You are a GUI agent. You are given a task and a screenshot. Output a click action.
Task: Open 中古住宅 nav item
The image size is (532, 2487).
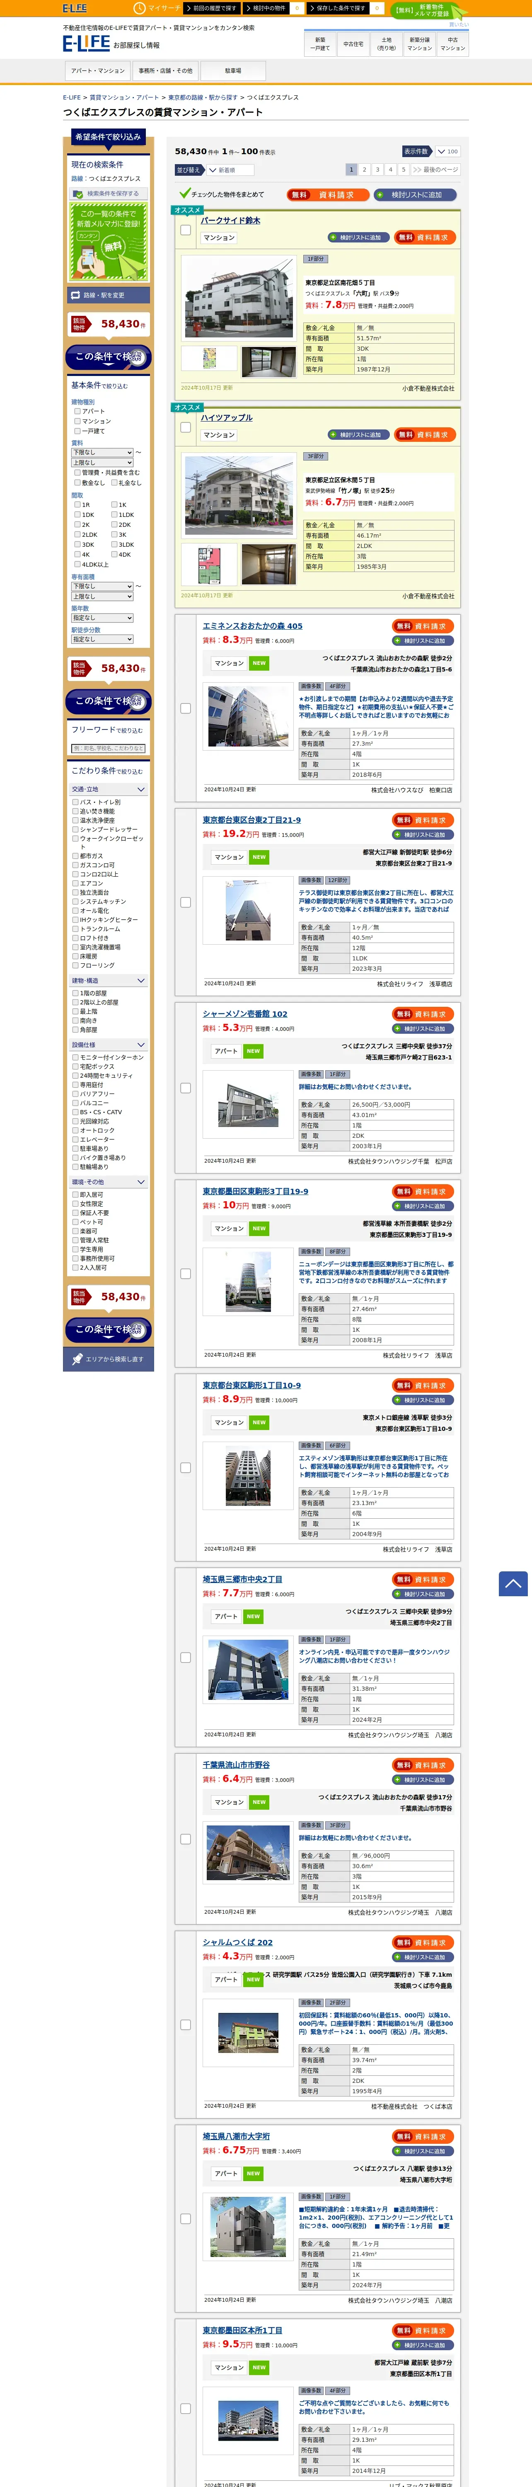coord(353,44)
